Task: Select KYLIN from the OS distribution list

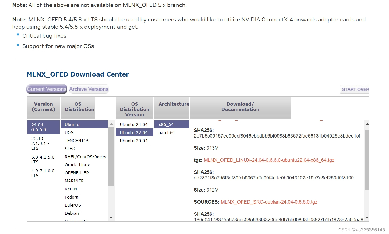Action: [71, 189]
